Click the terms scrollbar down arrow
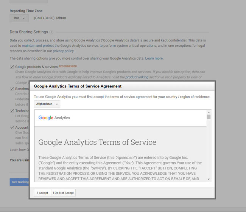 click(209, 179)
